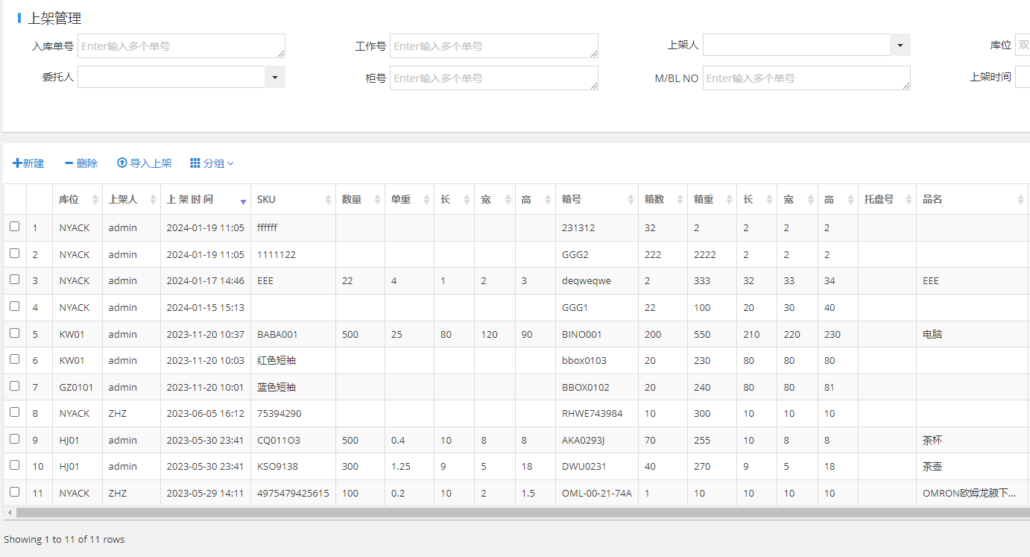Click the 分组 grid icon
1030x557 pixels.
pyautogui.click(x=195, y=163)
